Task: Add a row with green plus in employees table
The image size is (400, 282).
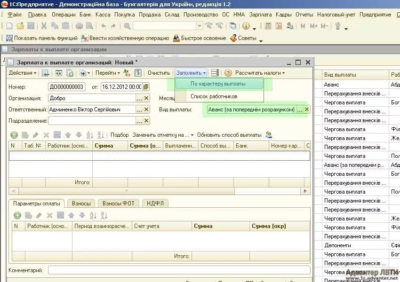Action: click(14, 135)
